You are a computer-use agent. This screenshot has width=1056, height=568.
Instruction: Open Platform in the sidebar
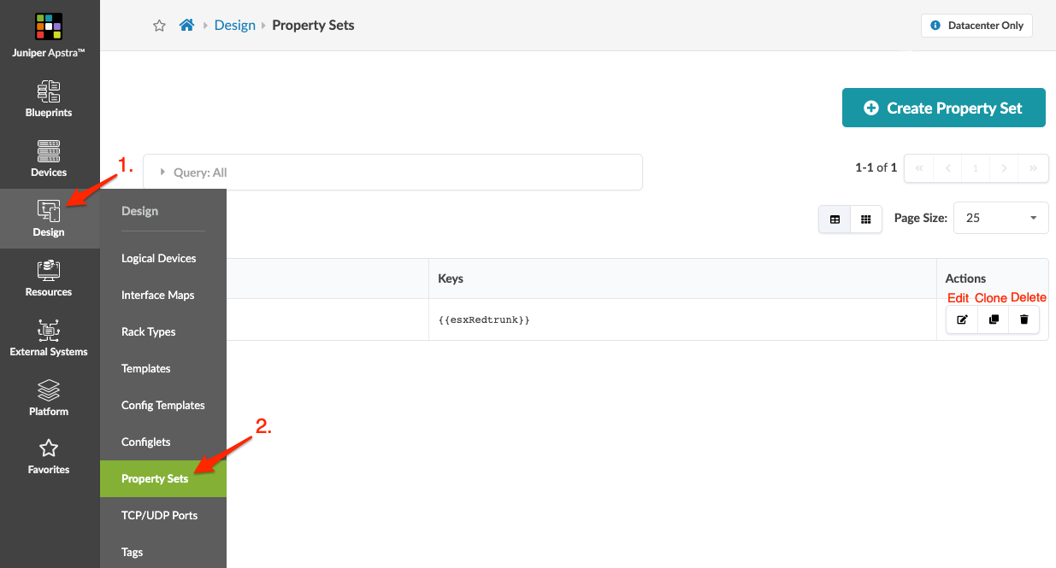49,398
